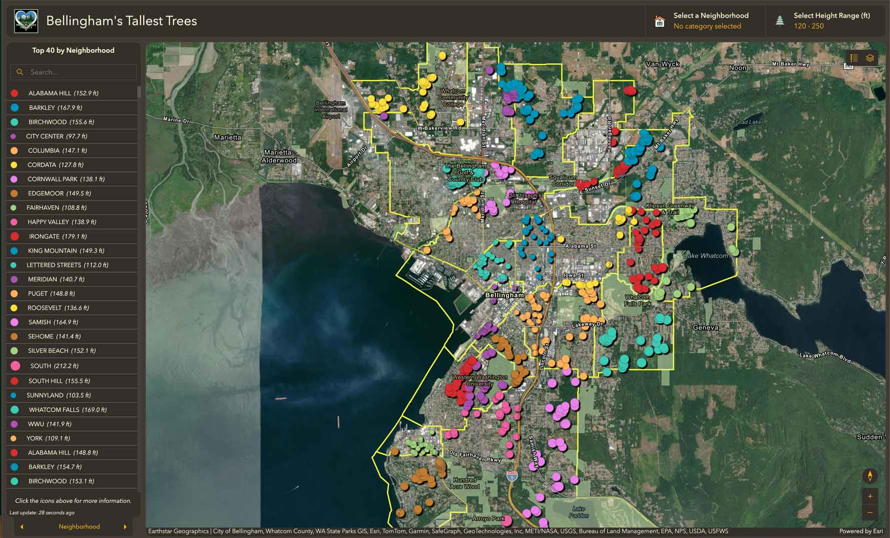Screen dimensions: 890x538
Task: Click the right arrow on the Neighborhood pager
Action: [x=125, y=526]
